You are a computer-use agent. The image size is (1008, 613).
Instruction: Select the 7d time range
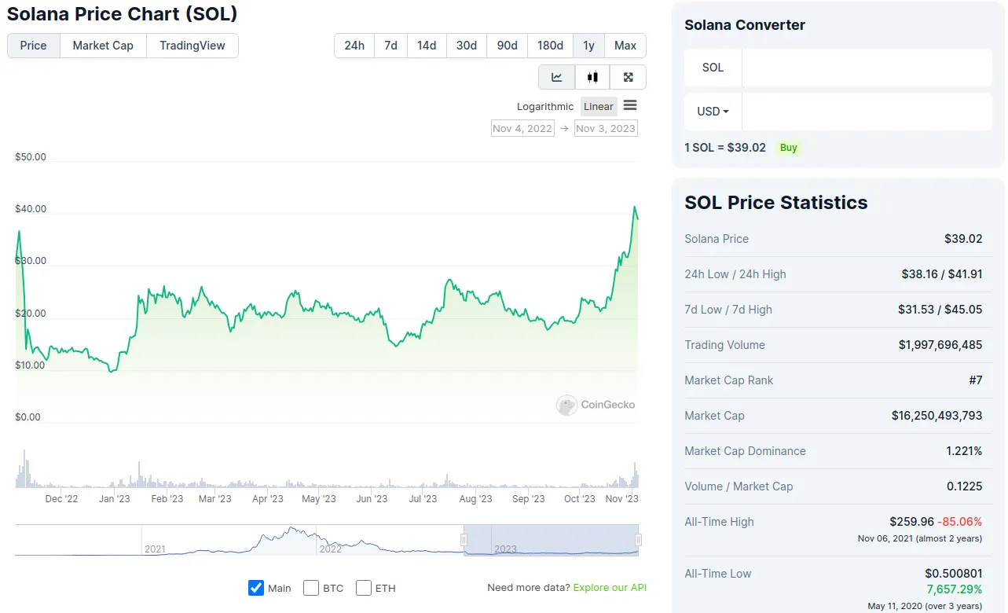pos(390,46)
